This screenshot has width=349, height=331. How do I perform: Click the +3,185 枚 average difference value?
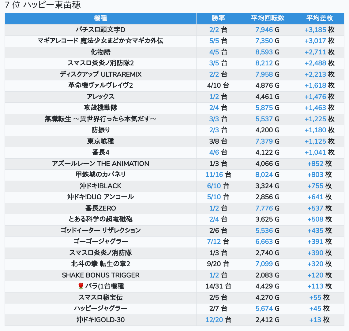click(x=319, y=30)
